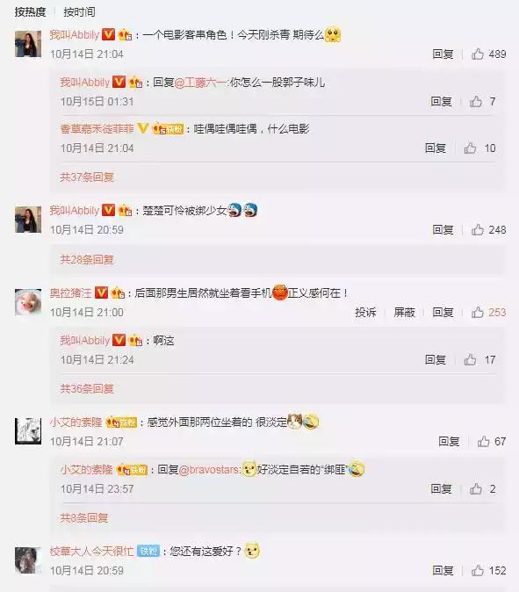Screen dimensions: 519x592
Task: Expand 共28条回复 replies
Action: [x=87, y=259]
